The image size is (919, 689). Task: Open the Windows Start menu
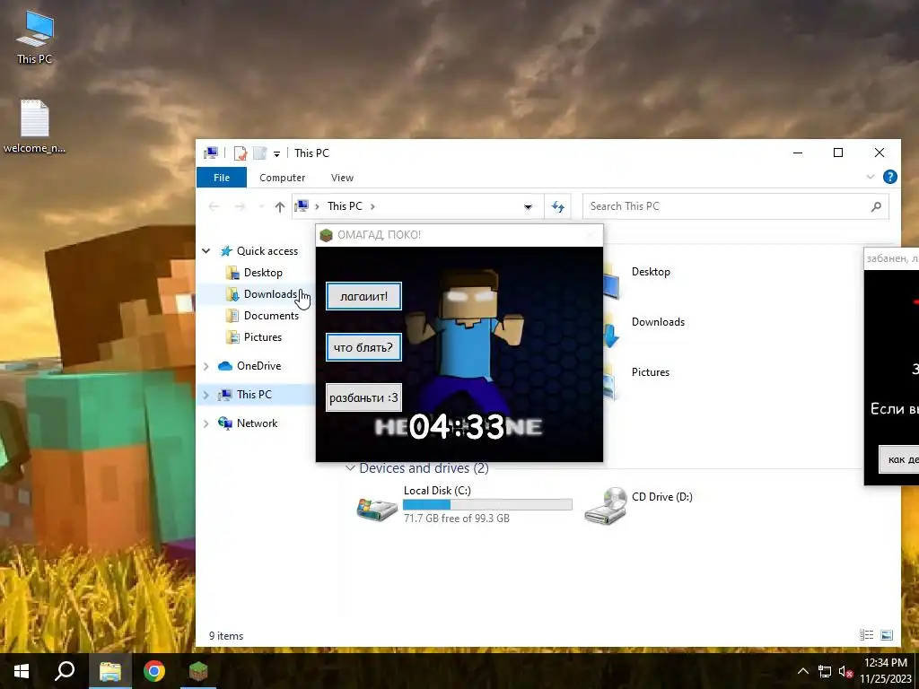pyautogui.click(x=22, y=671)
